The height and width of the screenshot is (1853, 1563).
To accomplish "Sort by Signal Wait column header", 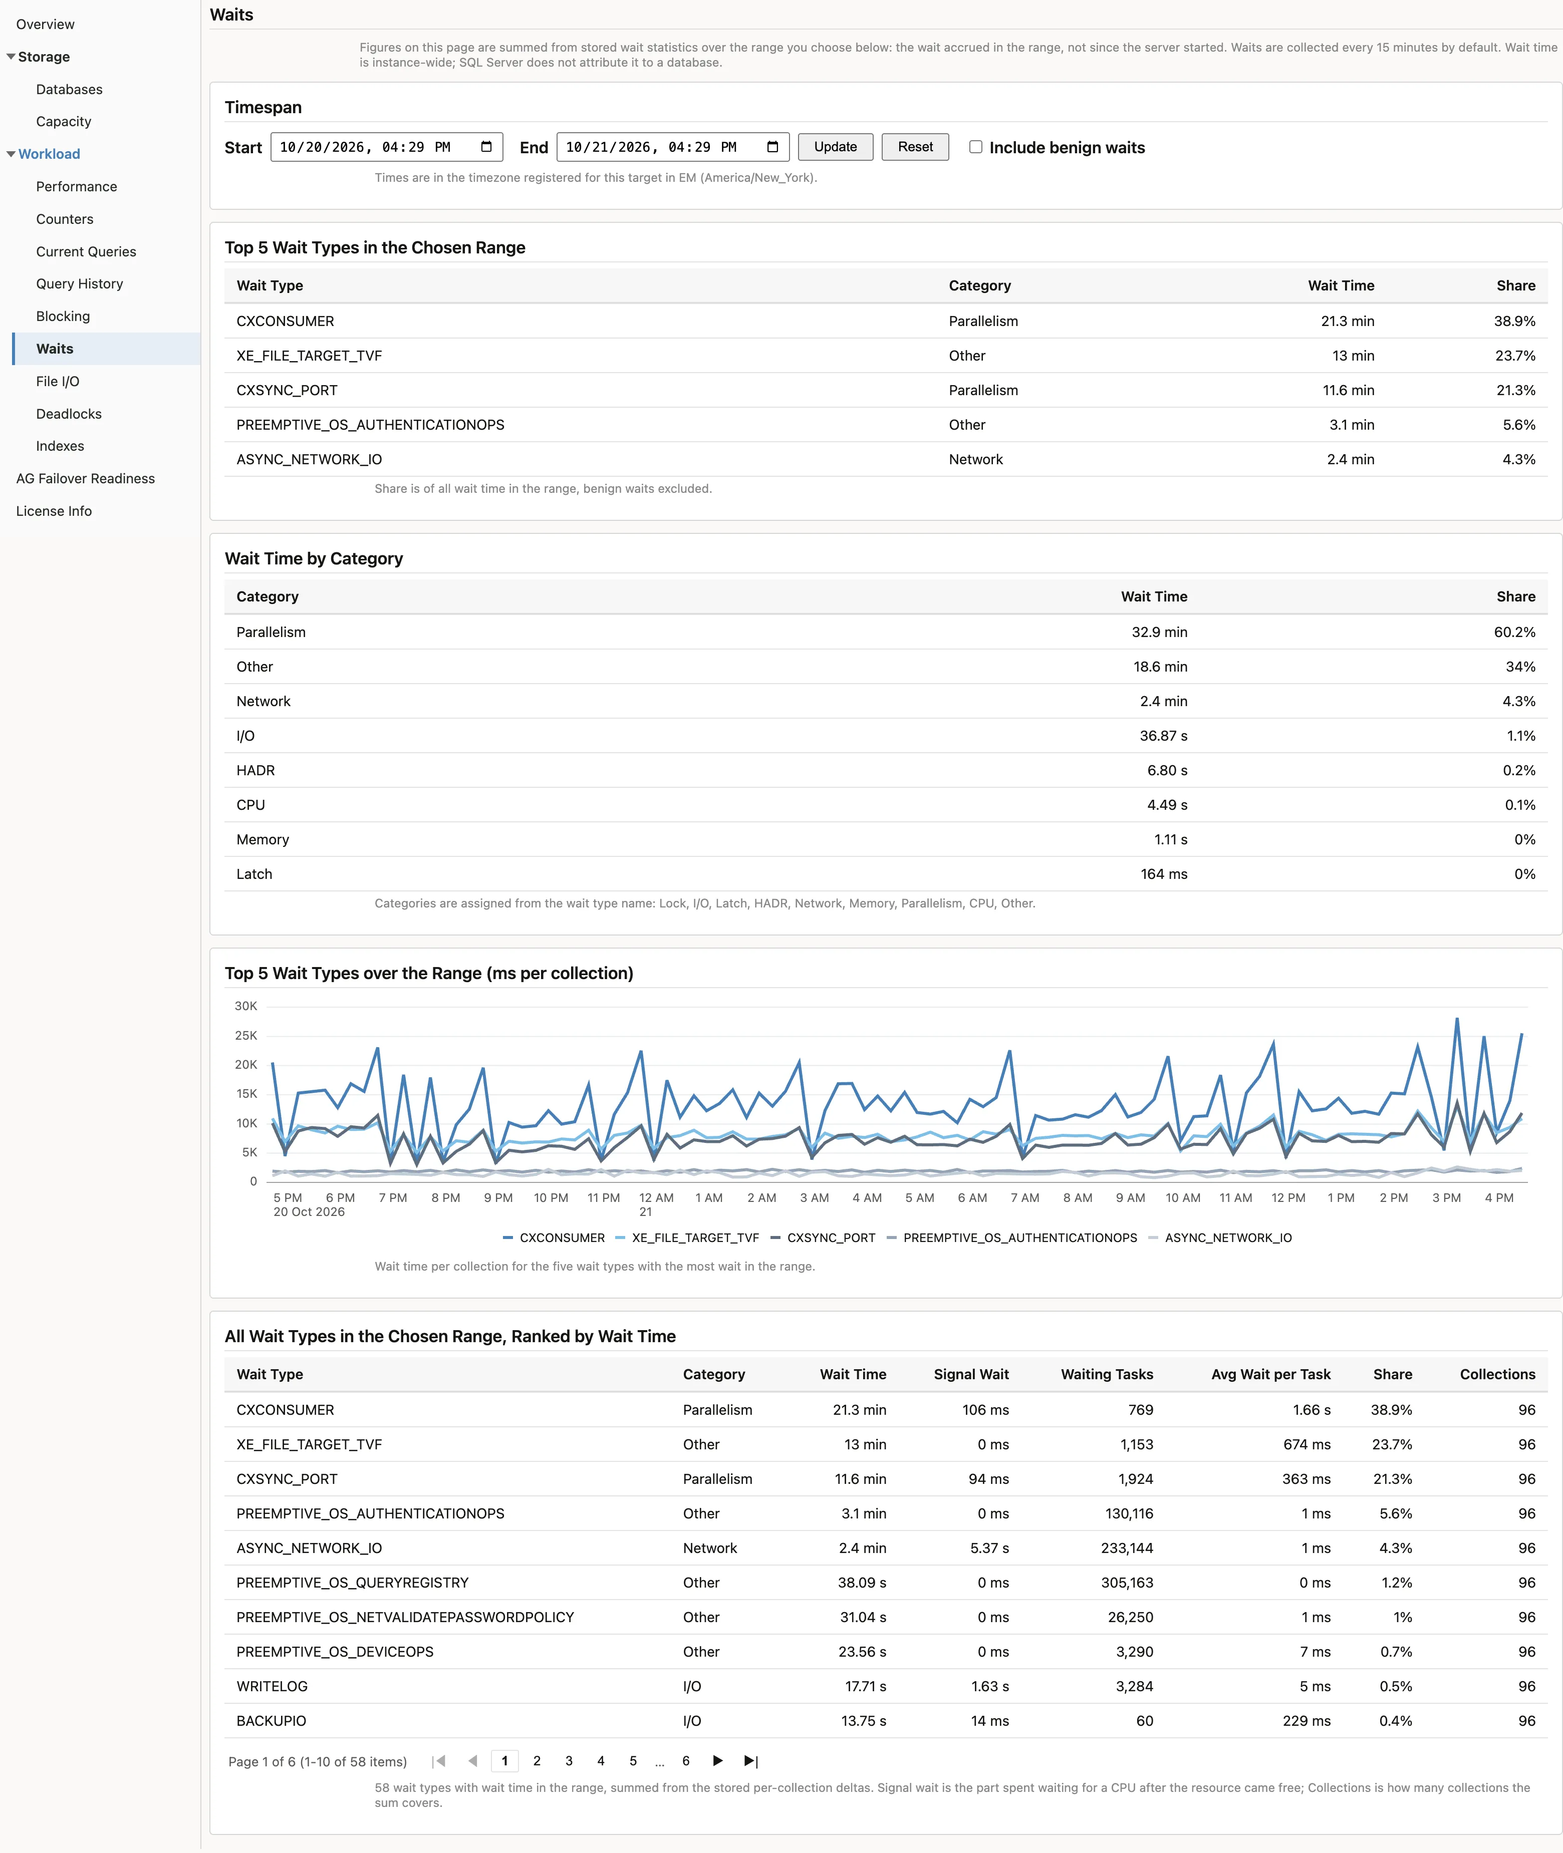I will click(x=971, y=1374).
